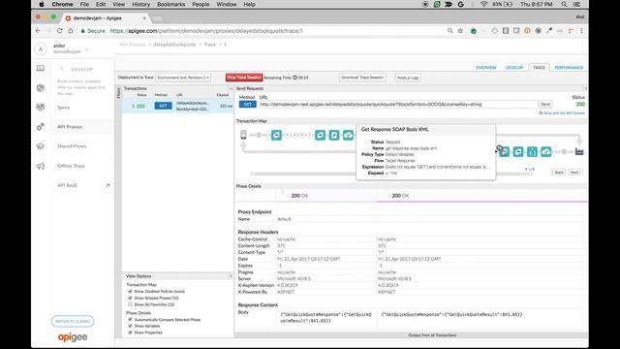Click the Next button in Transaction Map
The height and width of the screenshot is (349, 620).
[x=574, y=173]
